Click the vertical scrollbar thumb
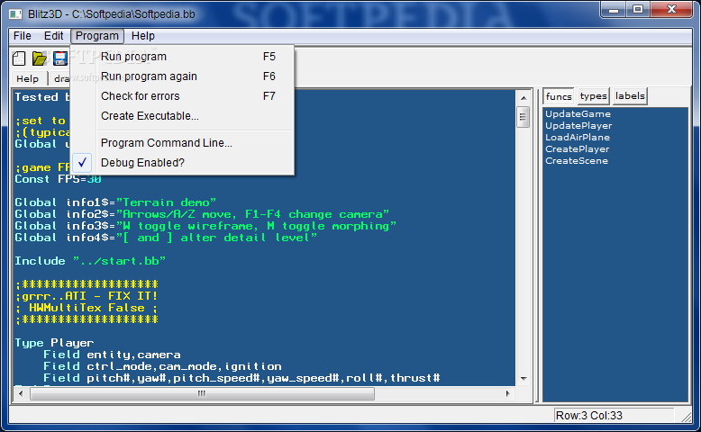 point(523,117)
